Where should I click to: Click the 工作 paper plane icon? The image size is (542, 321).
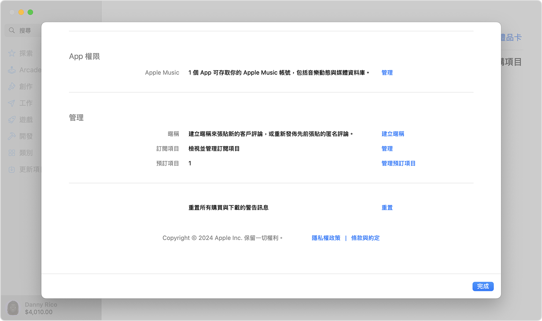pyautogui.click(x=12, y=103)
